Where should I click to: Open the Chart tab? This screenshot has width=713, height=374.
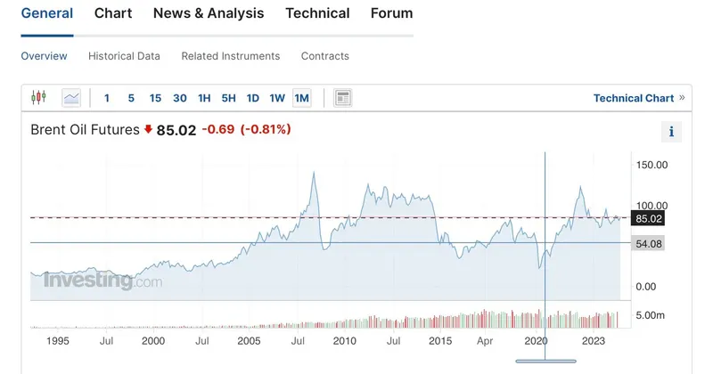[113, 13]
